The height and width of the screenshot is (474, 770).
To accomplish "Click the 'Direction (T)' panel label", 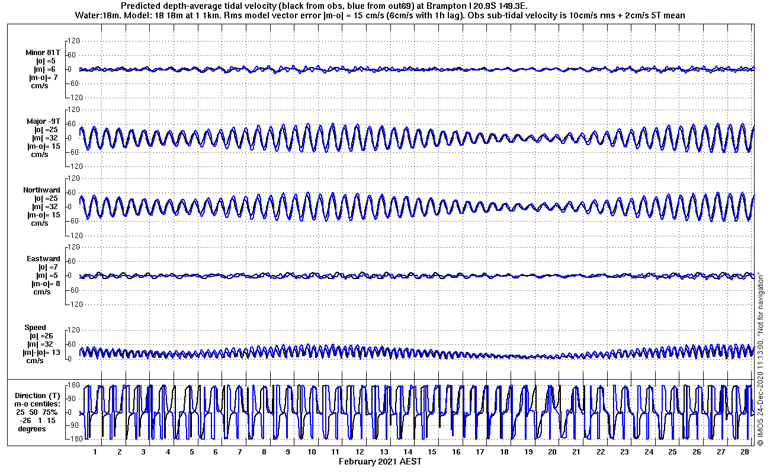I will [37, 396].
